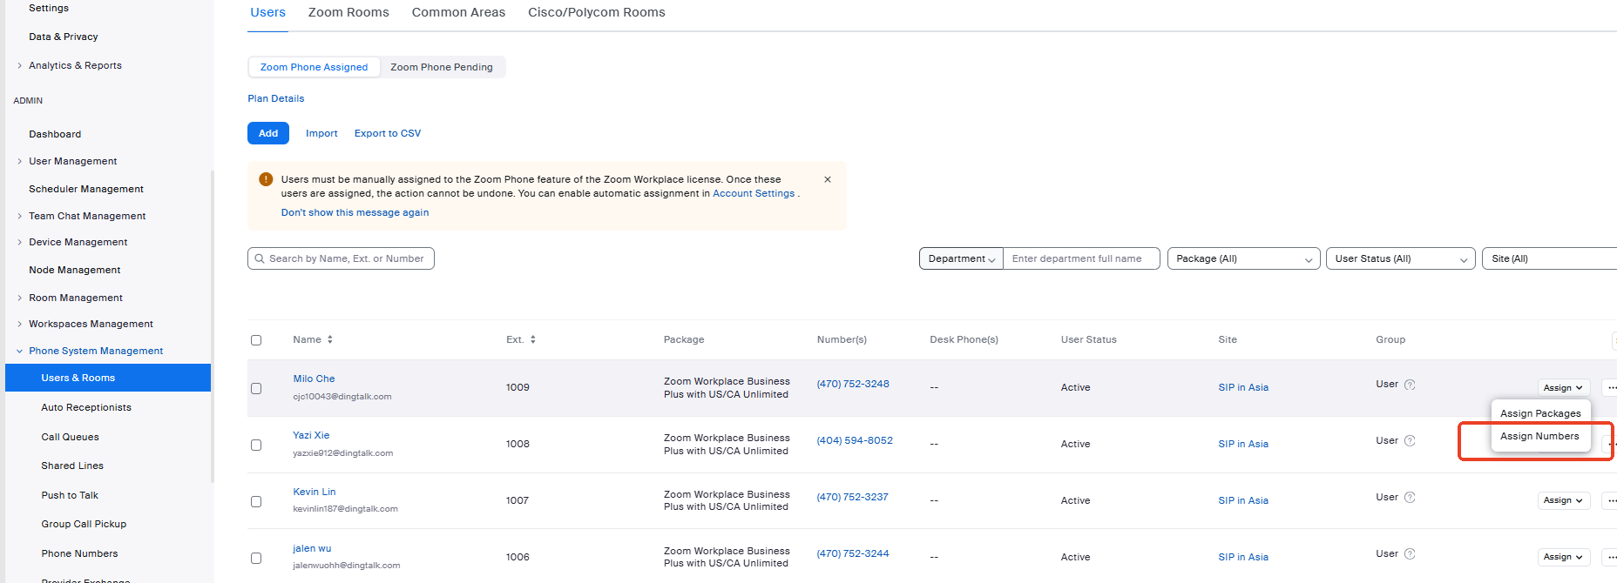Open Call Queues in sidebar
This screenshot has width=1617, height=583.
pos(70,437)
